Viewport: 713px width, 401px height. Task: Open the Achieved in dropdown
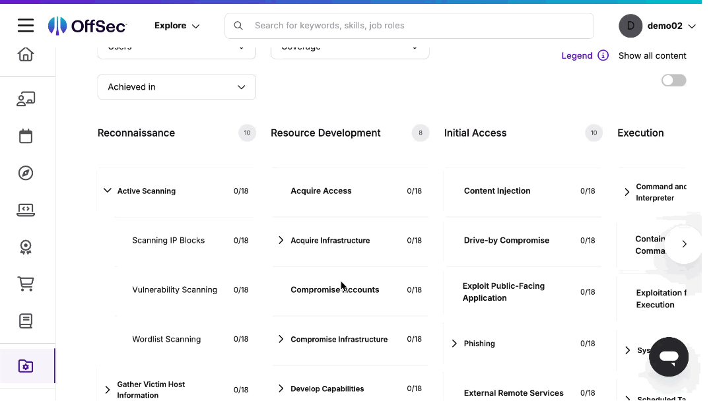pos(176,87)
